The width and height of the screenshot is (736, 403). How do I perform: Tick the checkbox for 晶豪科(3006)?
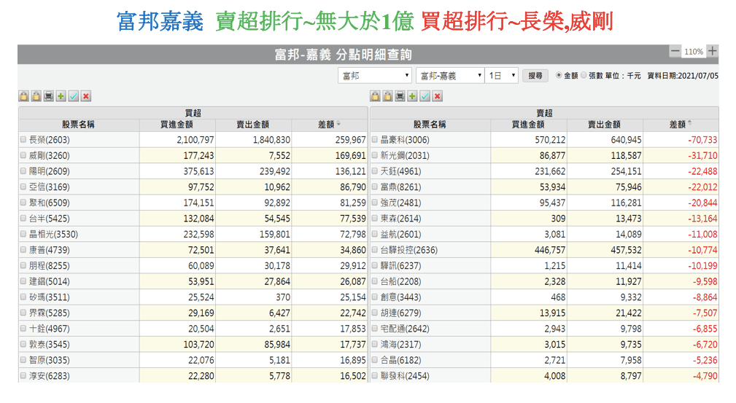[x=375, y=140]
